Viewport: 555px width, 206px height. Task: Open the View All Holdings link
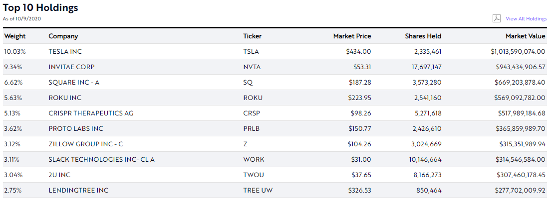pyautogui.click(x=526, y=19)
